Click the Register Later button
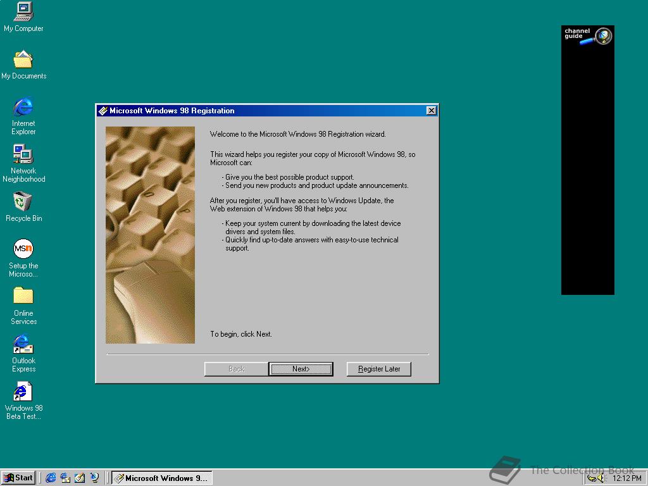This screenshot has width=648, height=486. (379, 369)
